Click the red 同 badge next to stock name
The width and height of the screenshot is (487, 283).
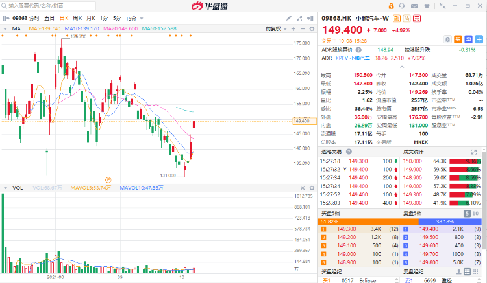(x=417, y=19)
